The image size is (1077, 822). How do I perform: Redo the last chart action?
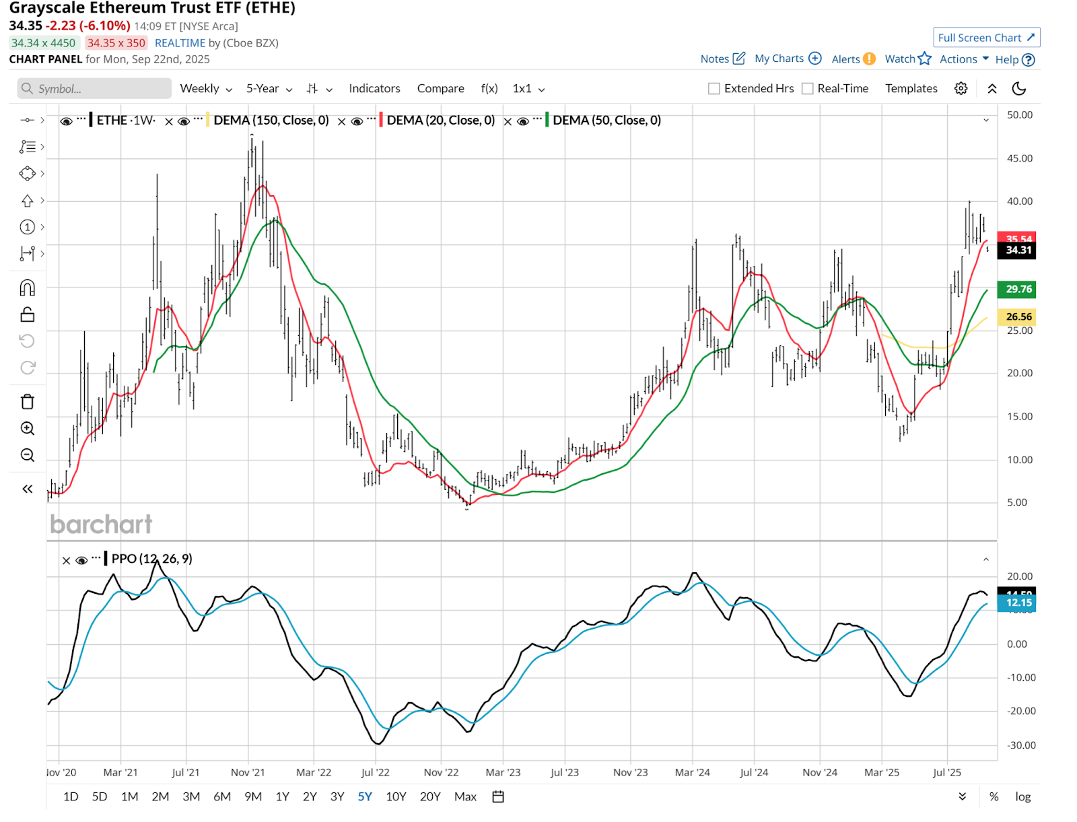tap(27, 368)
